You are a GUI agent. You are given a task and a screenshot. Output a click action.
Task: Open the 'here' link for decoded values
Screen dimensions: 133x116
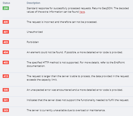[82, 12]
